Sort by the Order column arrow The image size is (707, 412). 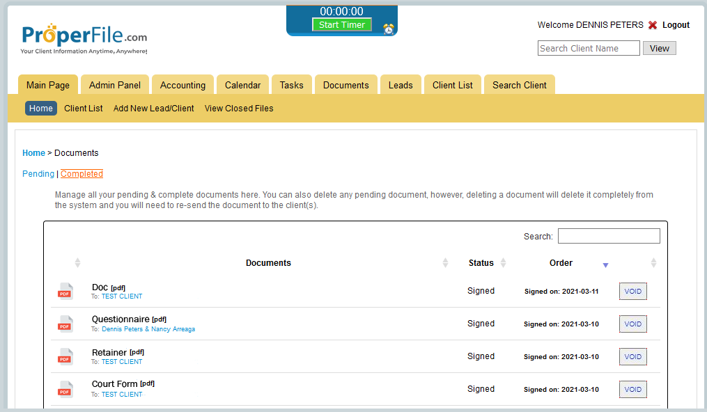click(x=605, y=264)
